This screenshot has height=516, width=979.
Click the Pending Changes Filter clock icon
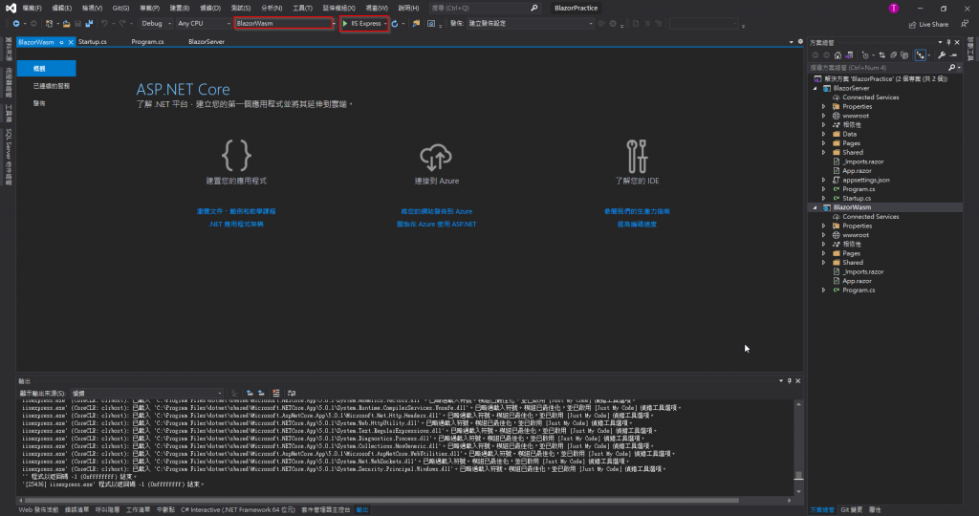click(x=865, y=55)
